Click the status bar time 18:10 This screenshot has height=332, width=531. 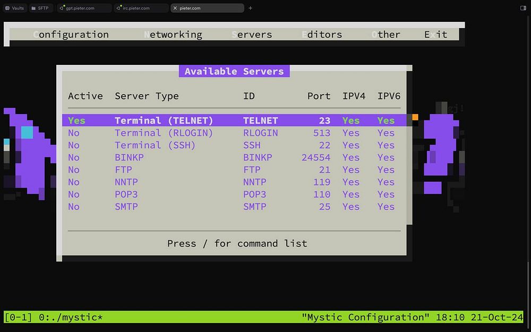tap(450, 318)
